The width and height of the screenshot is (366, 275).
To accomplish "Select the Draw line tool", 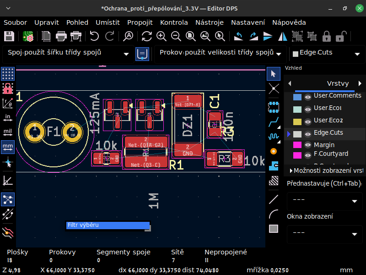I will (274, 199).
